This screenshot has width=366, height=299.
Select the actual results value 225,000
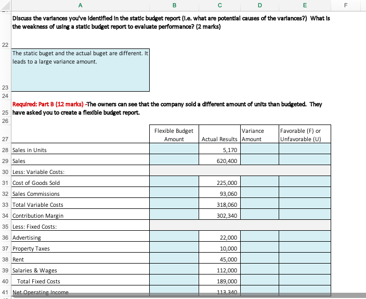[219, 181]
